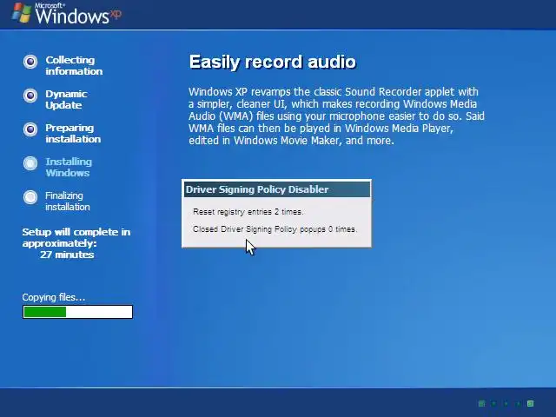556x417 pixels.
Task: Click the 'Preparing installation' step label
Action: 73,133
